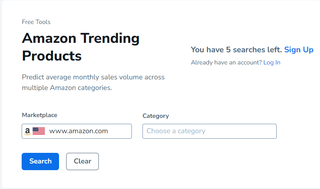The height and width of the screenshot is (189, 320).
Task: Click the 'Already have an account?' text
Action: pos(226,62)
